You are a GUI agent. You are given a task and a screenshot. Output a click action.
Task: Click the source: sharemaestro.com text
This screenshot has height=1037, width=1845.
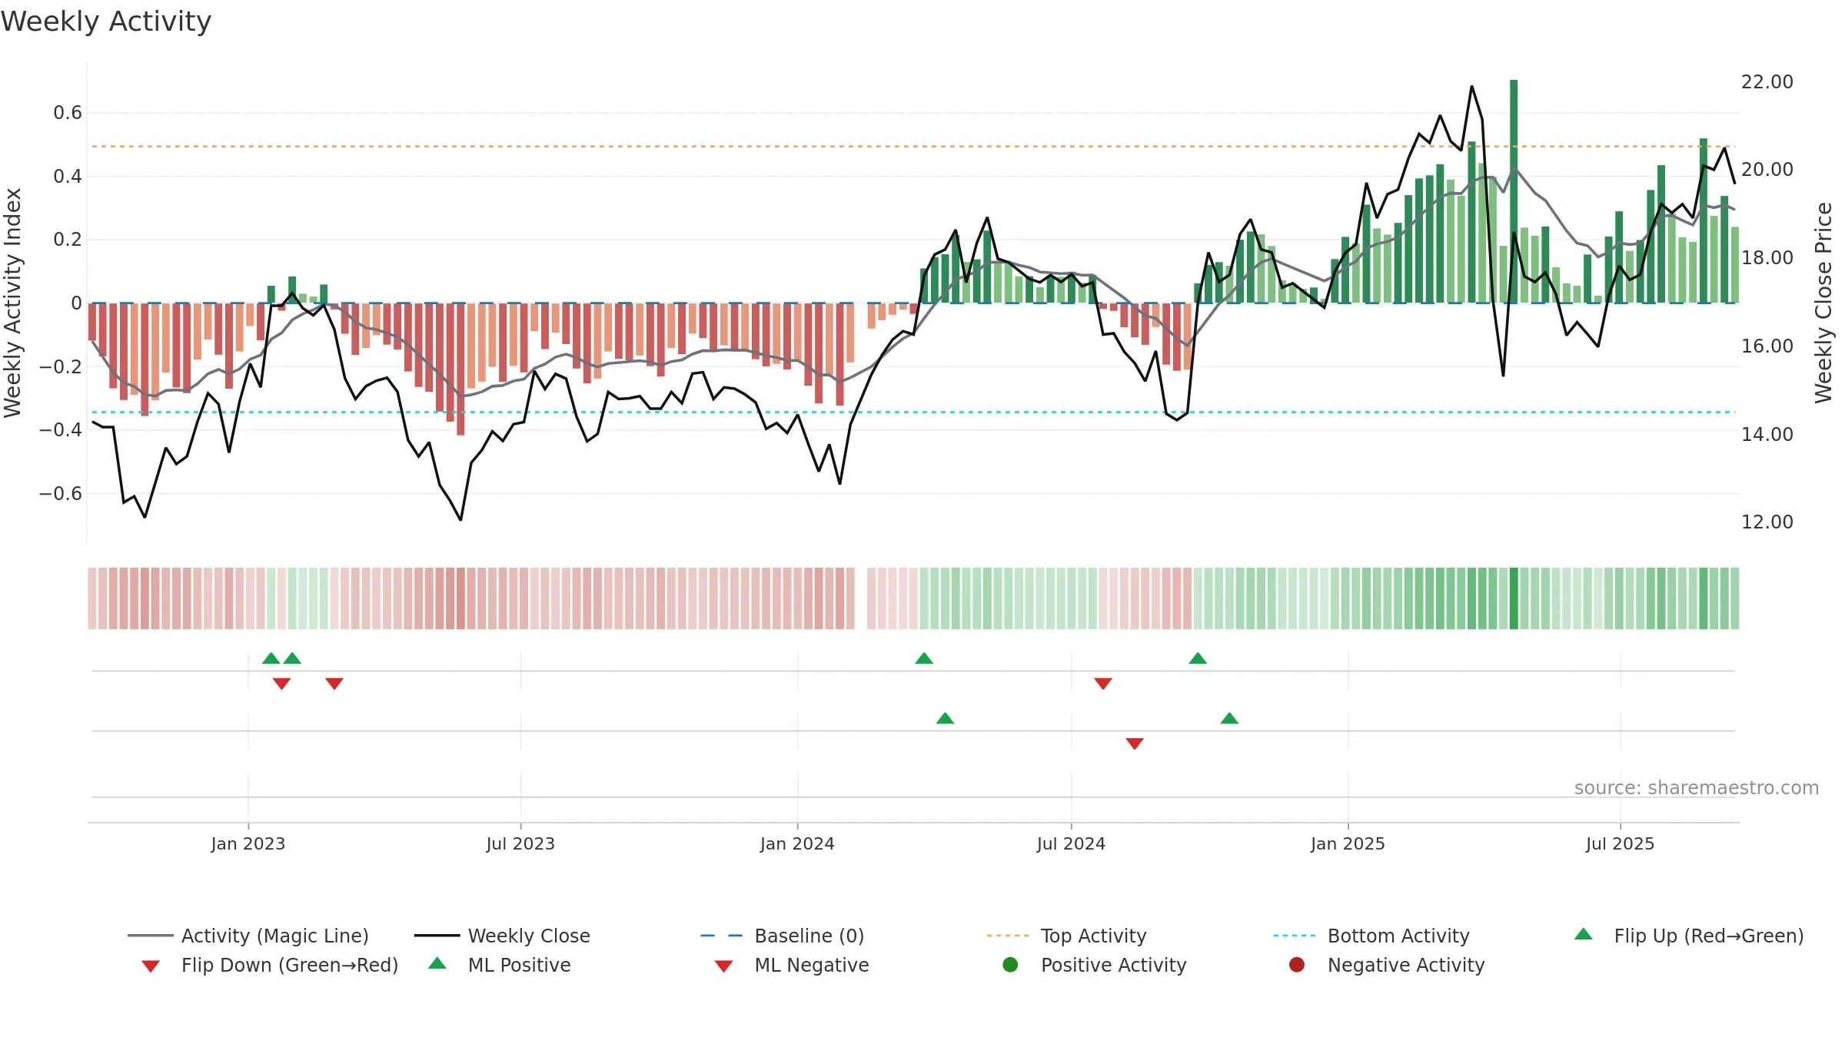click(x=1697, y=788)
